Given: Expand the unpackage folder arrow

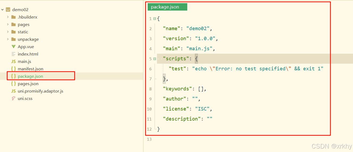Looking at the screenshot, I should click(8, 39).
